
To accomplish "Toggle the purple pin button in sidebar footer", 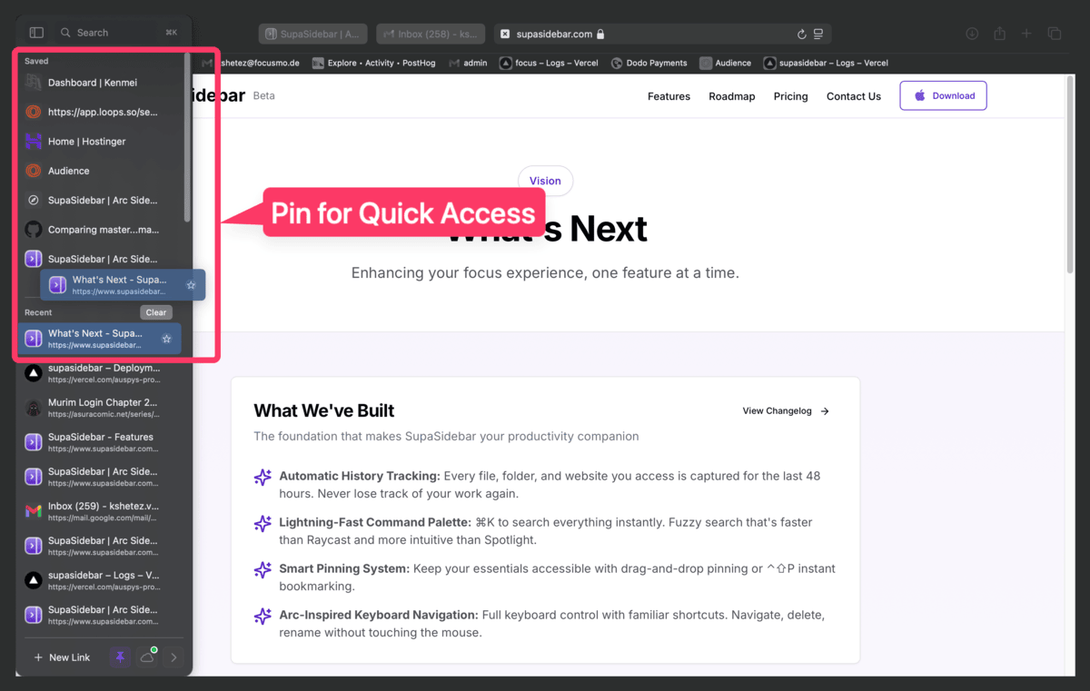I will pyautogui.click(x=120, y=657).
